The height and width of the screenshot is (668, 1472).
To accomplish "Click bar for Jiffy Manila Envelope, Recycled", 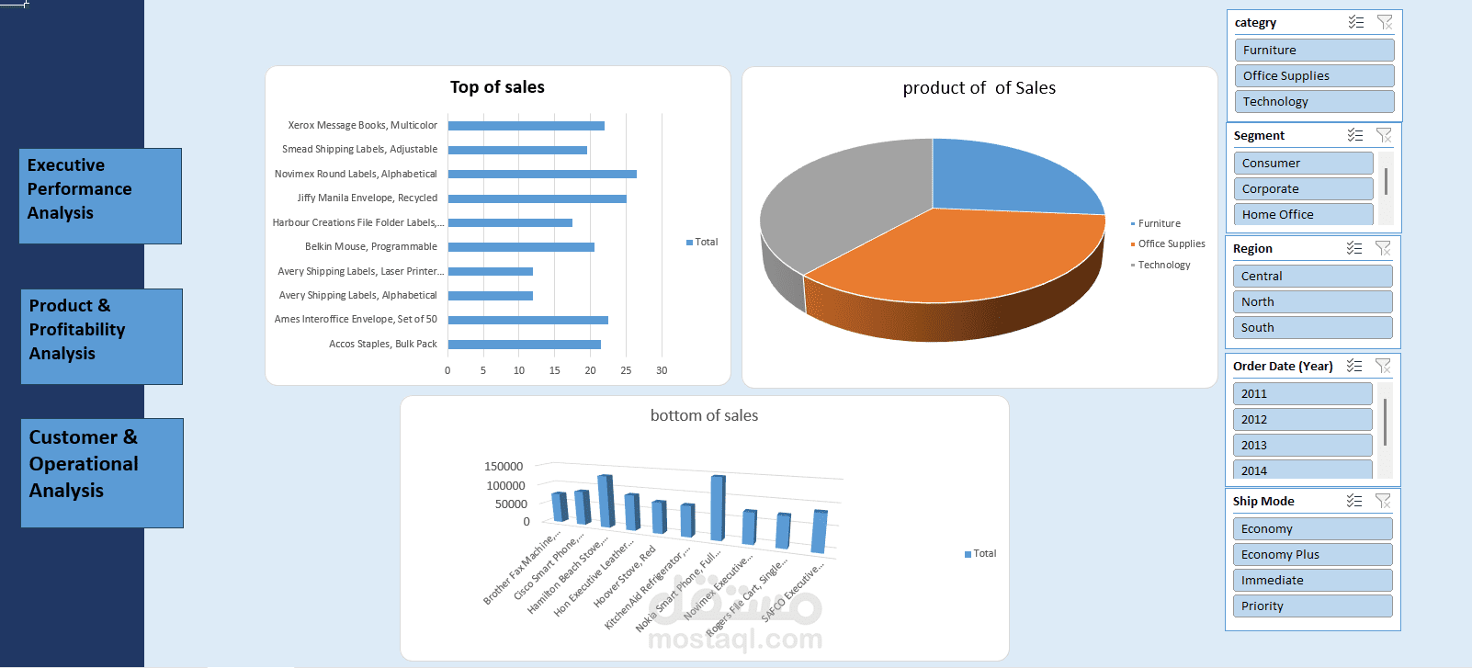I will [538, 198].
